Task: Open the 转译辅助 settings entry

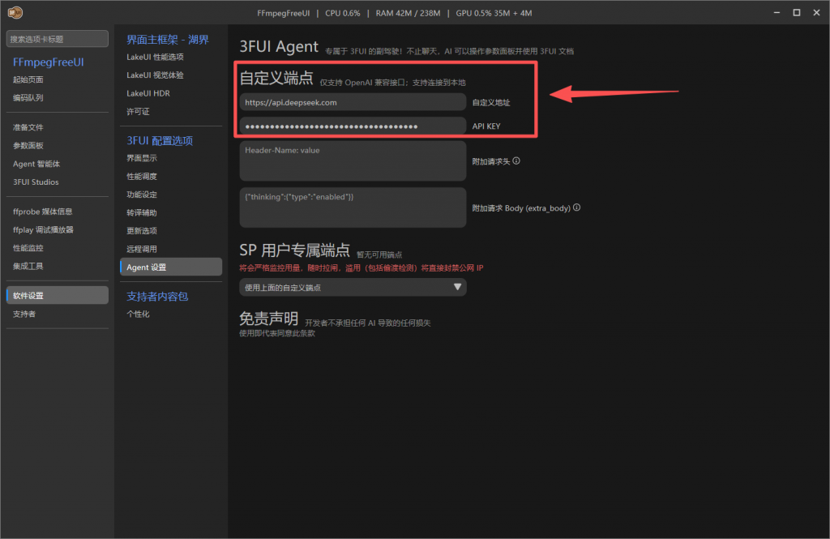Action: tap(141, 212)
